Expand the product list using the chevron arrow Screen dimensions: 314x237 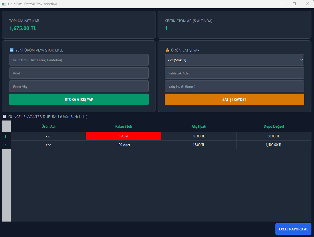302,60
